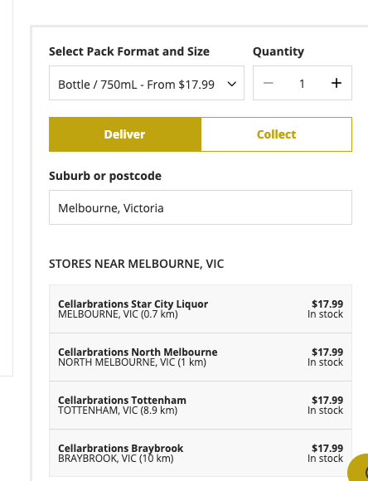This screenshot has height=481, width=368.
Task: Open the chat bubble icon at bottom corner
Action: pyautogui.click(x=358, y=468)
